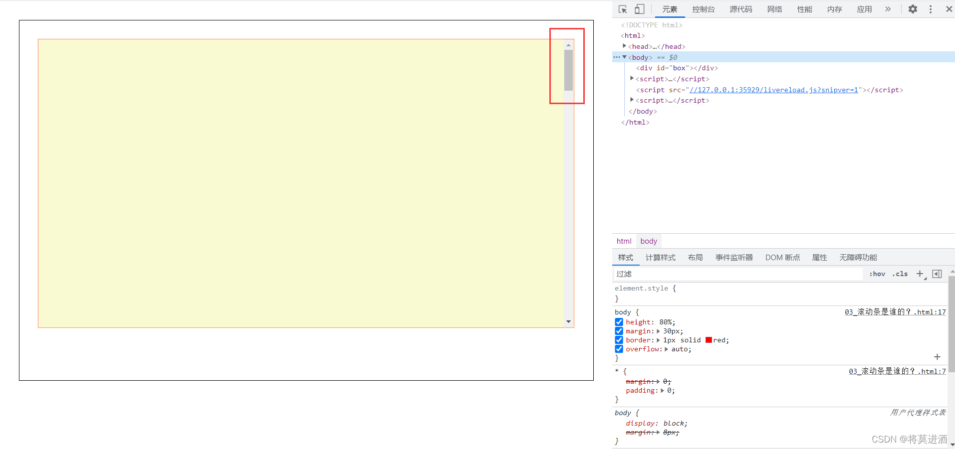Open the DevTools three-dot menu
Viewport: 955px width, 449px height.
931,9
